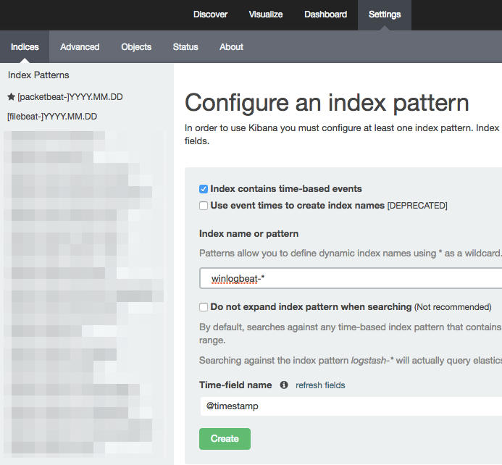The image size is (502, 465).
Task: Switch to the Visualize tab
Action: (266, 14)
